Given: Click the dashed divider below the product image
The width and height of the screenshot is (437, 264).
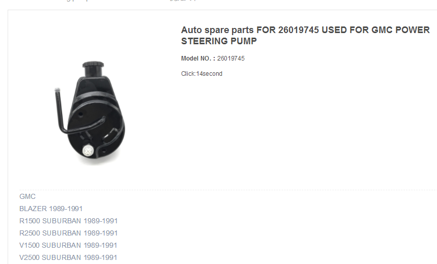Looking at the screenshot, I should point(228,190).
